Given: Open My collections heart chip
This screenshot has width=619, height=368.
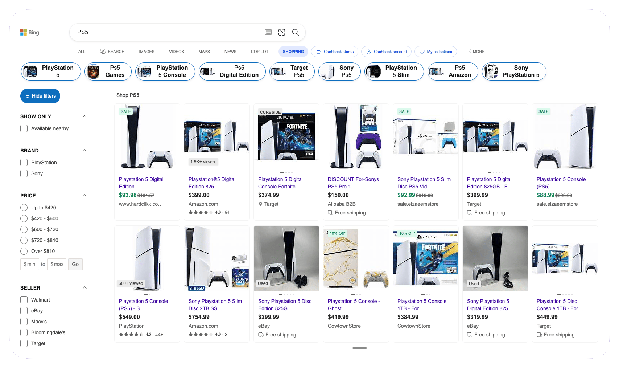Looking at the screenshot, I should pyautogui.click(x=436, y=52).
